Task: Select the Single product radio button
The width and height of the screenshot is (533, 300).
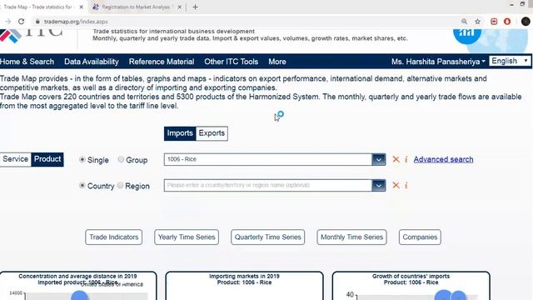Action: (82, 159)
